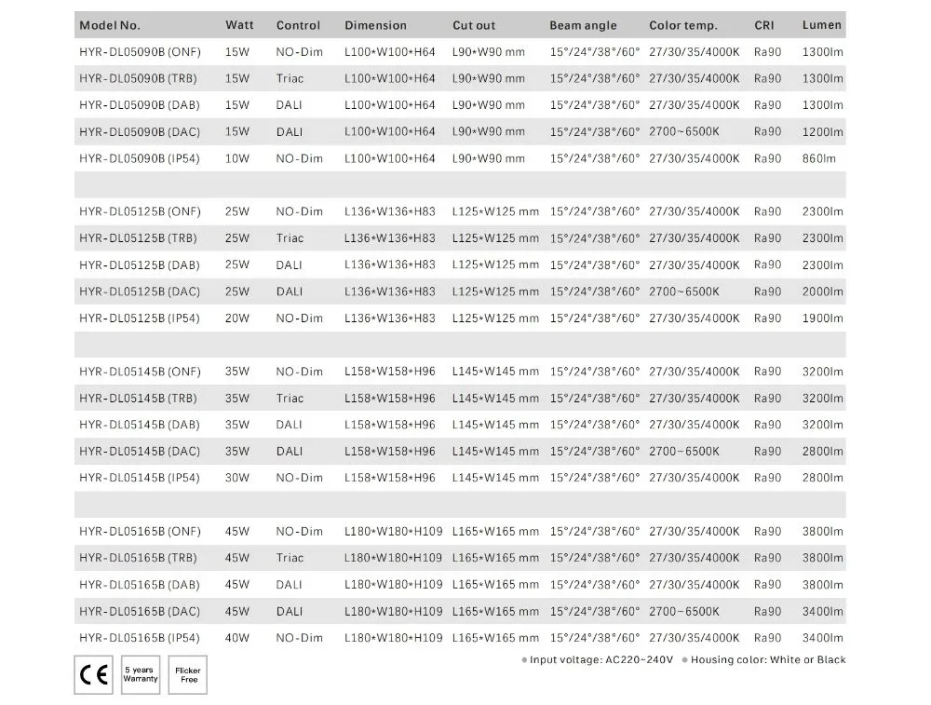Select the Watt column header

[x=239, y=25]
